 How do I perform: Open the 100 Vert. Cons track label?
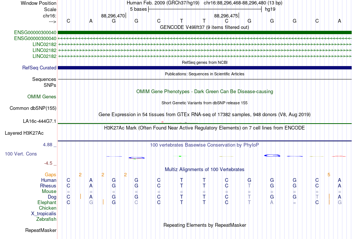(21, 154)
